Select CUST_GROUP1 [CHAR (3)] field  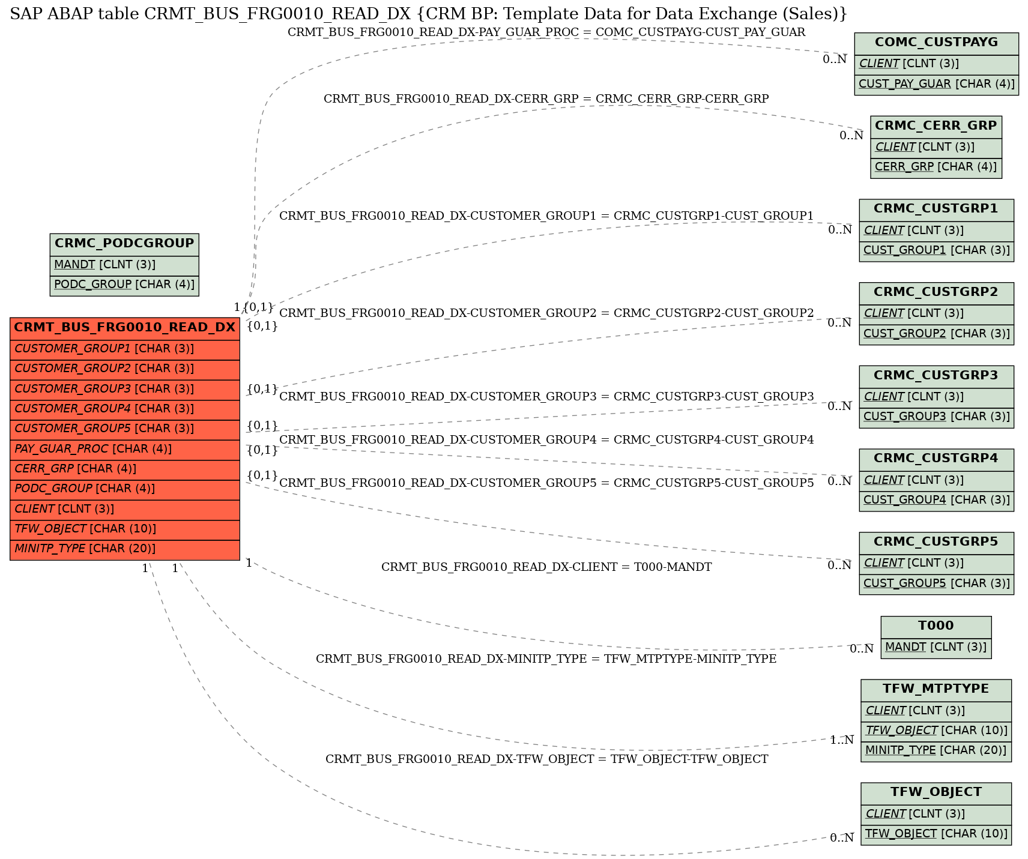click(x=936, y=250)
